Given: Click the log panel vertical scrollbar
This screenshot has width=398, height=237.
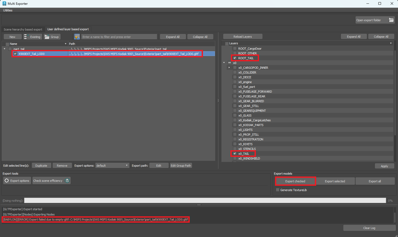Looking at the screenshot, I should click(x=395, y=218).
